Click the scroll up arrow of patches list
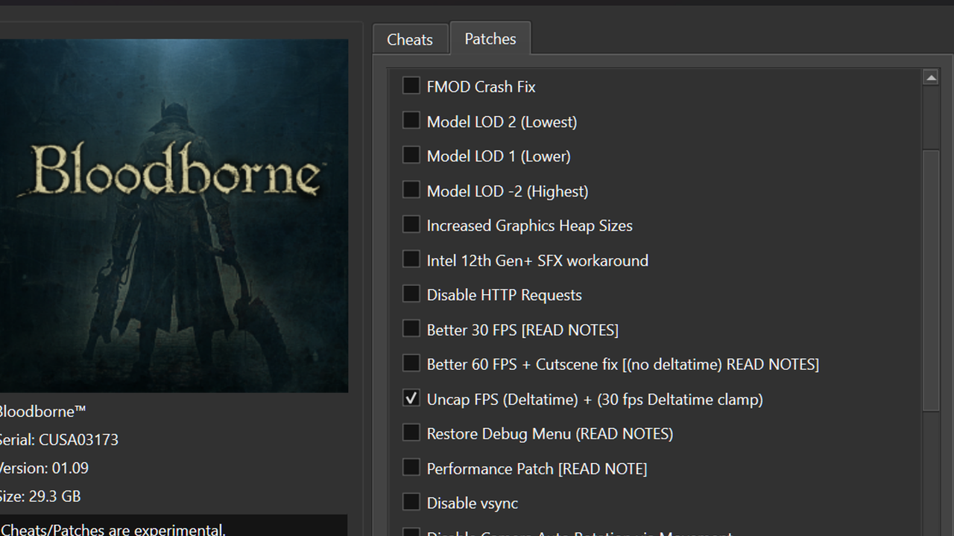The width and height of the screenshot is (954, 536). 930,77
